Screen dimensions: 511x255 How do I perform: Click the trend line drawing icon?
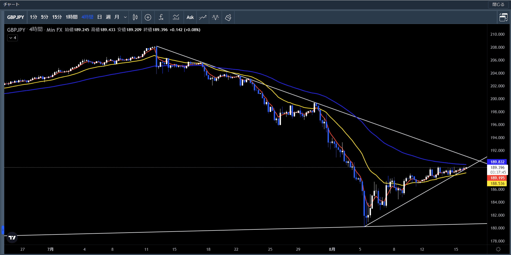203,17
